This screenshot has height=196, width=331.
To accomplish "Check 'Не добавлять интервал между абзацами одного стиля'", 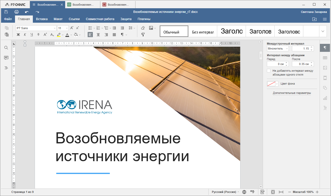I will coord(269,70).
